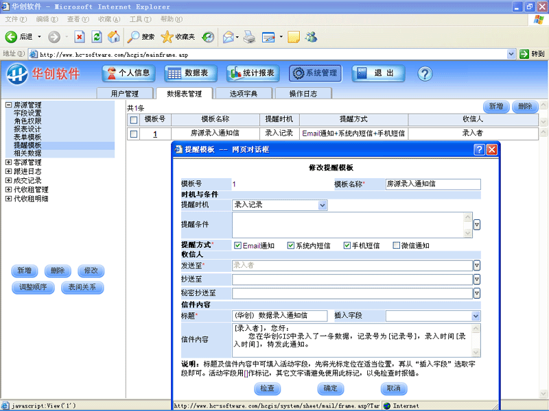Expand the 代收租明细 tree node
The height and width of the screenshot is (411, 549).
[x=9, y=199]
